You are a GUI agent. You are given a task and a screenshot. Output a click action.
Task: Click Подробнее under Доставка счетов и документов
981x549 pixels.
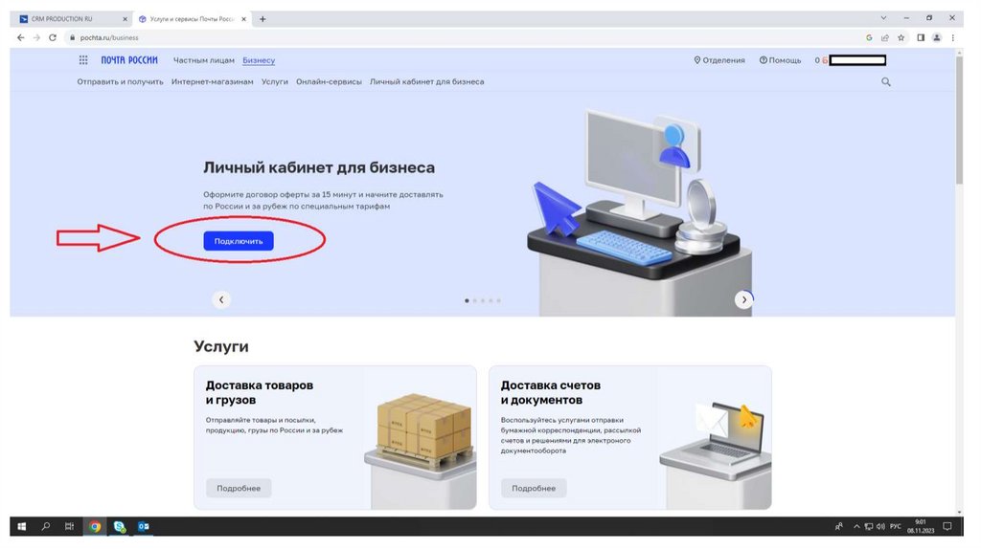tap(534, 489)
